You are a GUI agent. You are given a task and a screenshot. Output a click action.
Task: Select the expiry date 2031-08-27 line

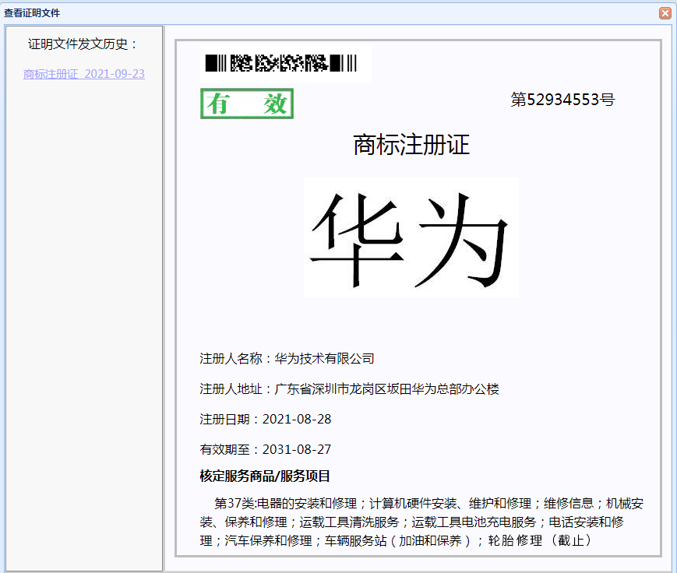[266, 449]
